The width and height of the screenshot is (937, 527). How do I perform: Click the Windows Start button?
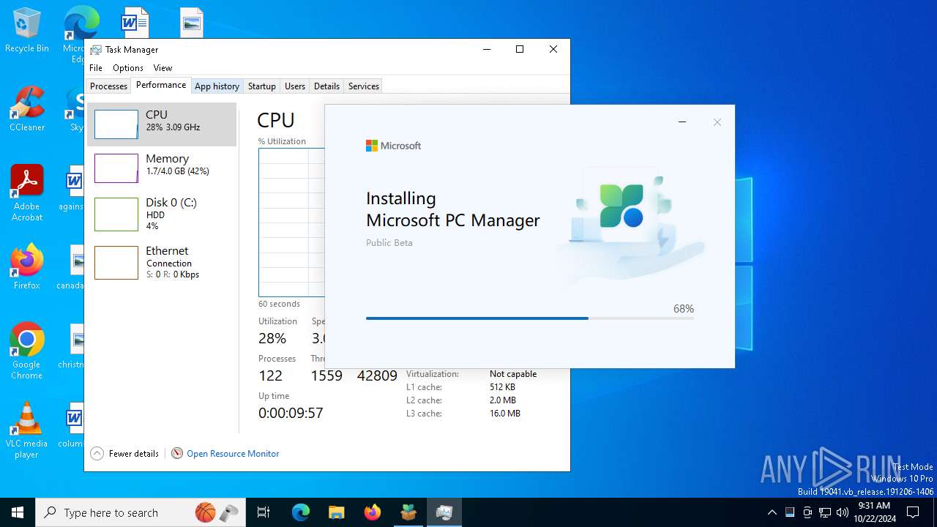coord(18,512)
